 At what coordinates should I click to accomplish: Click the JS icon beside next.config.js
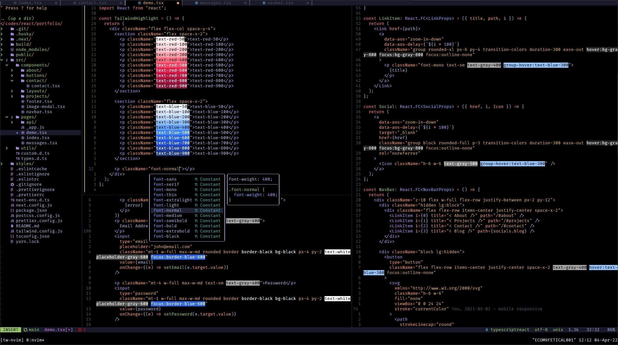12,205
